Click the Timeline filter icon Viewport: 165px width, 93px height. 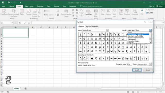pos(127,12)
